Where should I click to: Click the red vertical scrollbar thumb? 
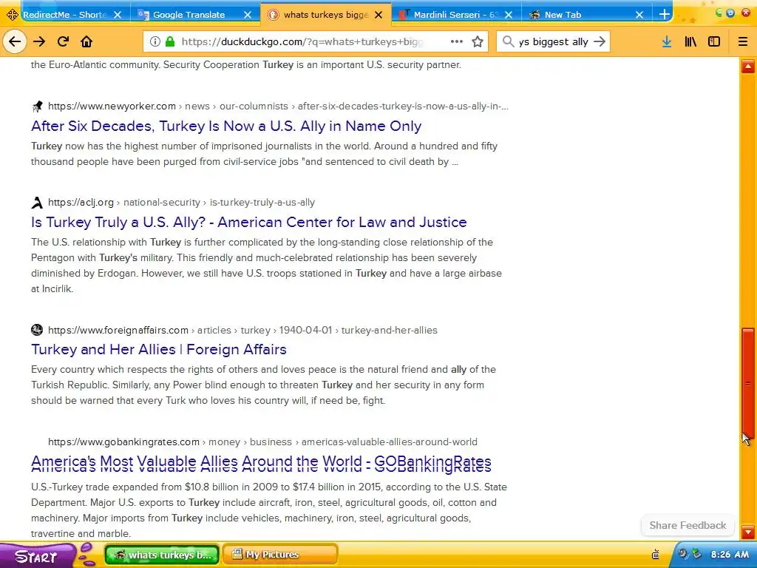click(748, 382)
